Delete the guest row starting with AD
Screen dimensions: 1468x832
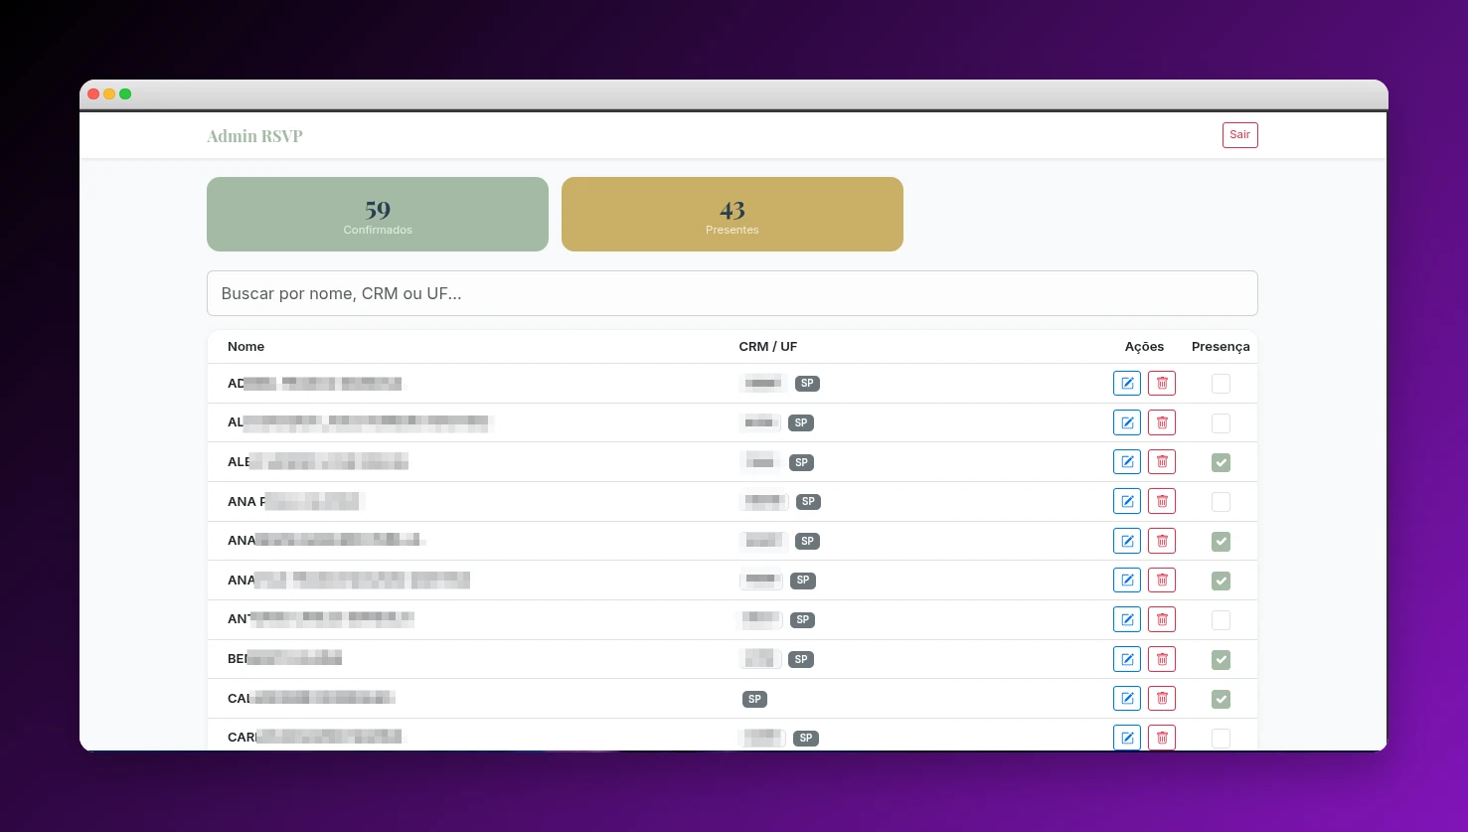click(1162, 383)
